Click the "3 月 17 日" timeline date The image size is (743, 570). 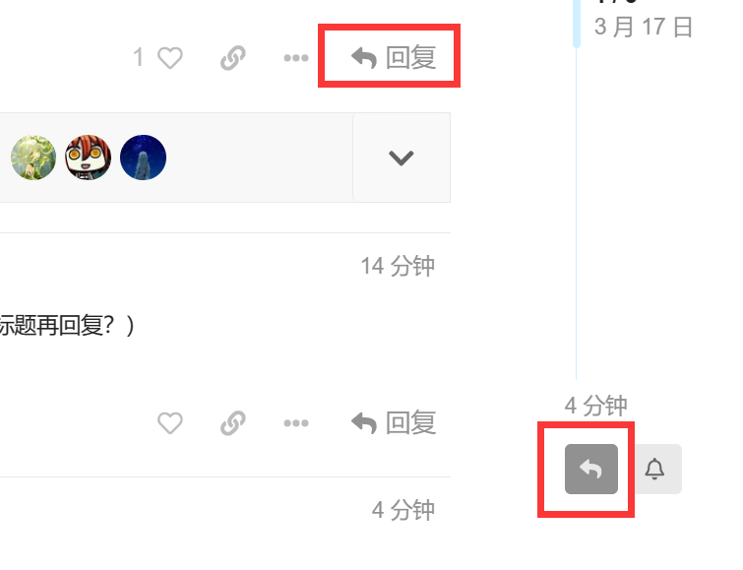click(644, 27)
